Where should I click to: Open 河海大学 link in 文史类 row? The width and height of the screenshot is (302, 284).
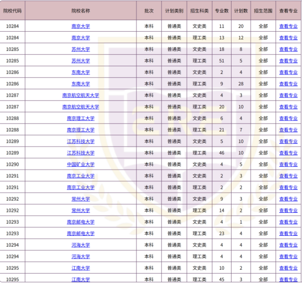[x=80, y=245]
